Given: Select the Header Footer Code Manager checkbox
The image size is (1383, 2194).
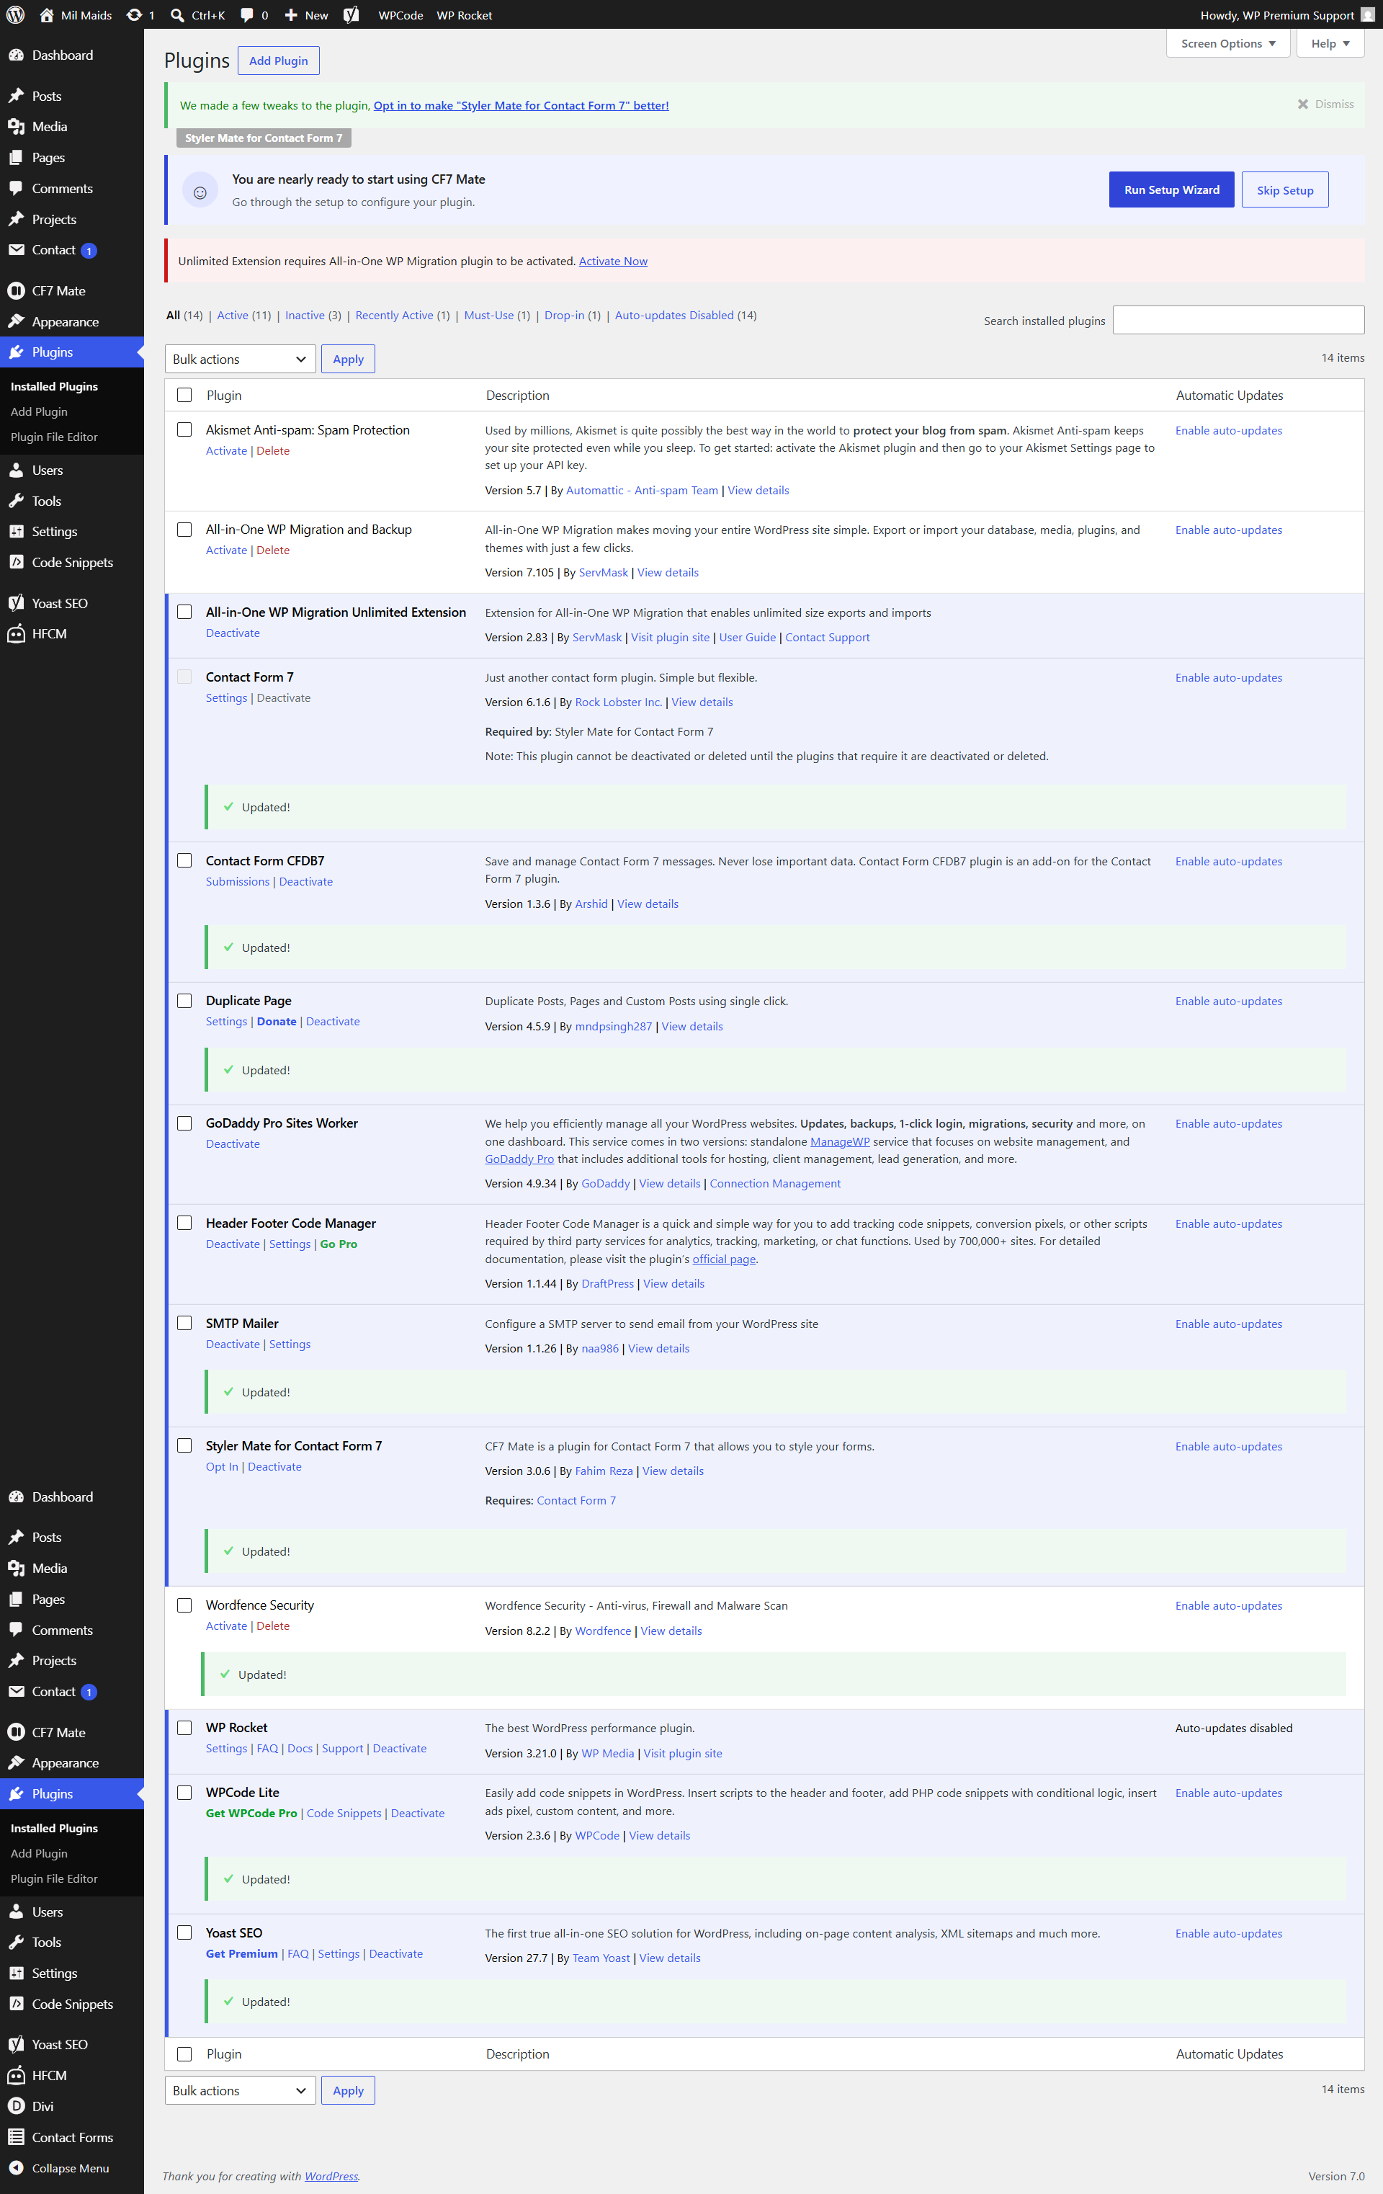Looking at the screenshot, I should [185, 1223].
